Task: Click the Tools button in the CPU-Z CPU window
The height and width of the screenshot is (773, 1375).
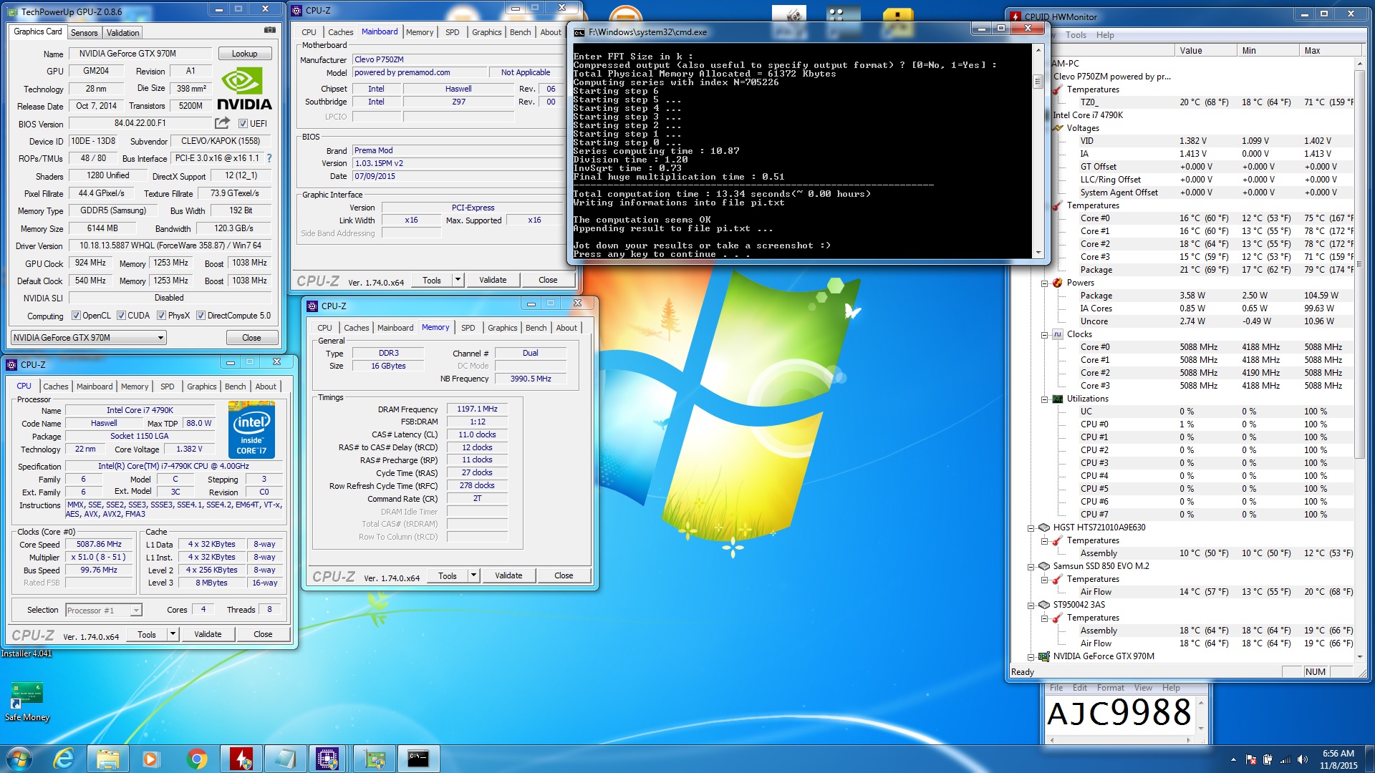Action: [147, 634]
